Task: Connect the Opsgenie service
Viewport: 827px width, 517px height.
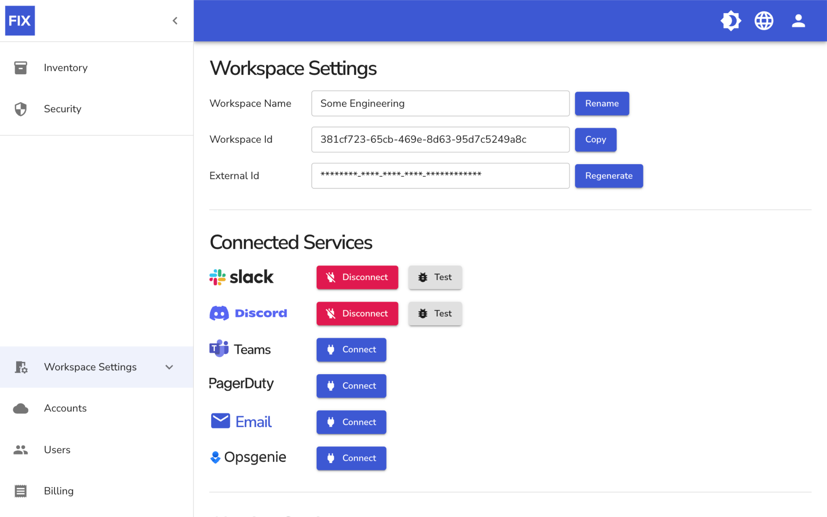Action: pos(351,459)
